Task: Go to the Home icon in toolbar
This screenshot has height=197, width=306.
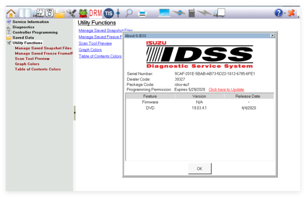Action: coord(11,13)
